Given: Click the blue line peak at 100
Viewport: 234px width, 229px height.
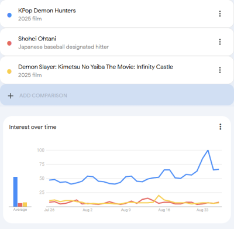Looking at the screenshot, I should click(x=208, y=151).
